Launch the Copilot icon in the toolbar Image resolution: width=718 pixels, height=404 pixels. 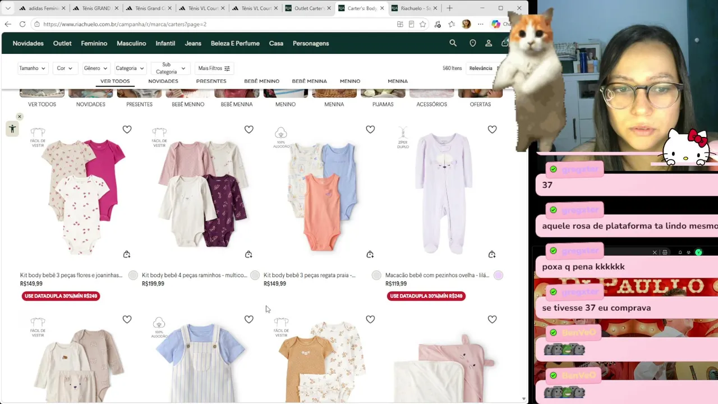496,24
